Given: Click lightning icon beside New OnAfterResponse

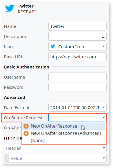Looking at the screenshot, I should pyautogui.click(x=26, y=126).
